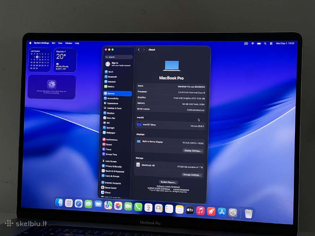Launch Maps from the Dock
315x236 pixels.
(x=108, y=205)
